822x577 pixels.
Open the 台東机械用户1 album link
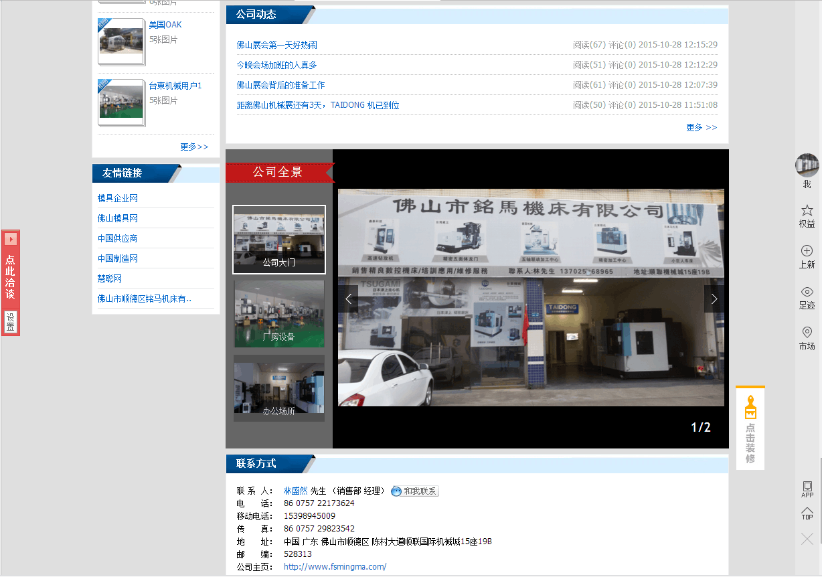coord(175,86)
